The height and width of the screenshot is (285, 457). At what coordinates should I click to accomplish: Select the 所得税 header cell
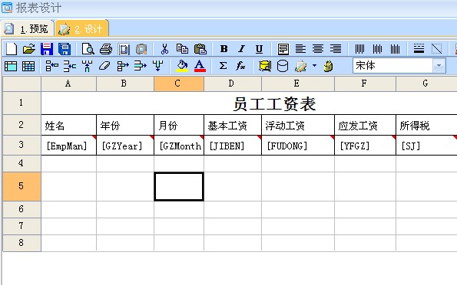pyautogui.click(x=426, y=125)
